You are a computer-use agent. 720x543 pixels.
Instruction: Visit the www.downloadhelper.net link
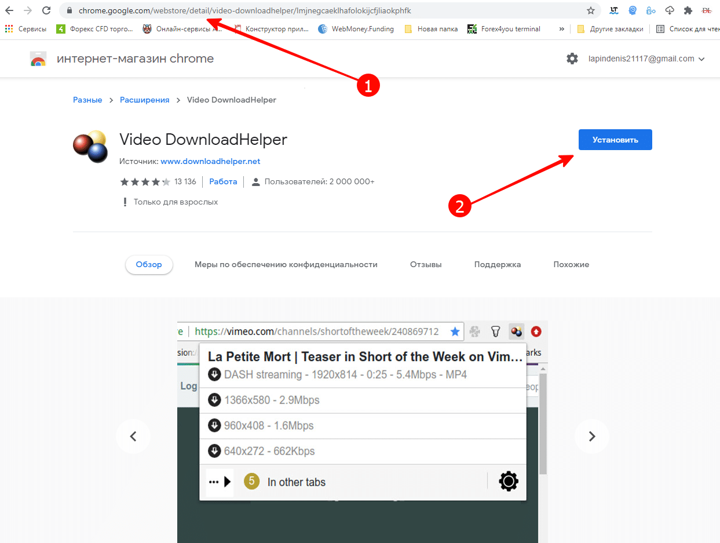[x=210, y=161]
